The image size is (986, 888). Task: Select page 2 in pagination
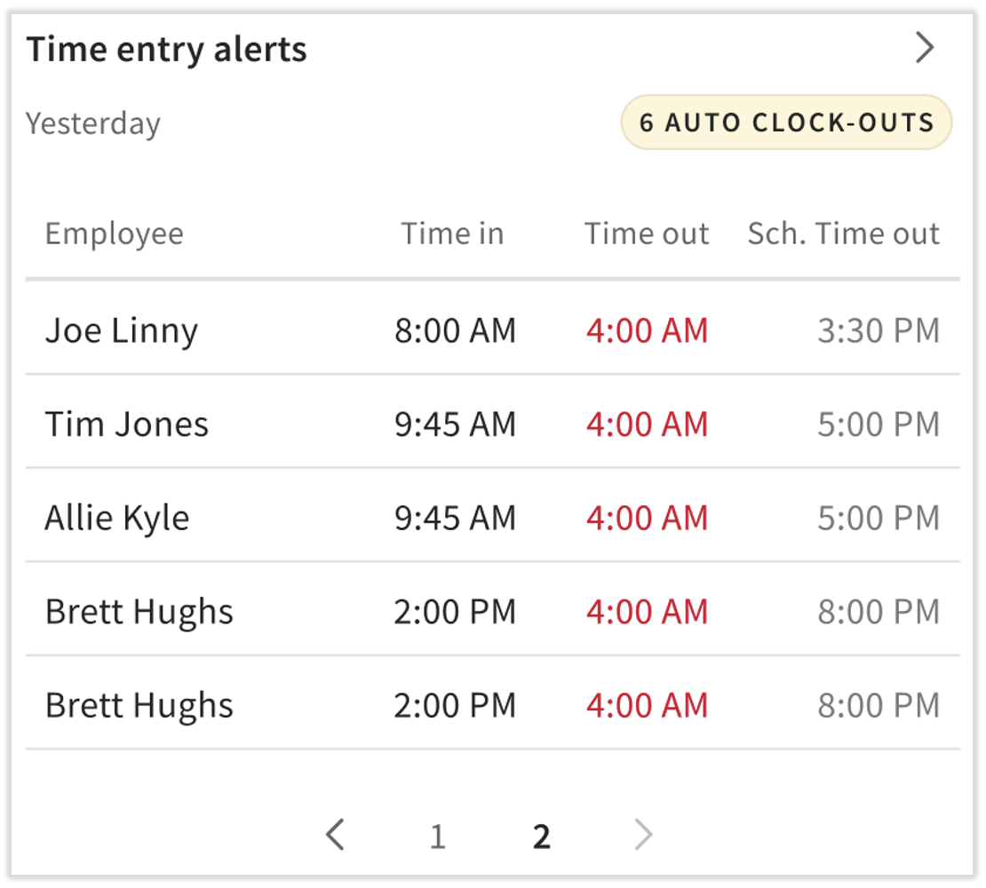coord(541,836)
